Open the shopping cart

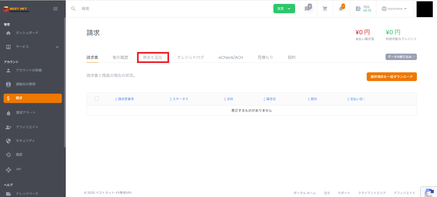pos(325,9)
